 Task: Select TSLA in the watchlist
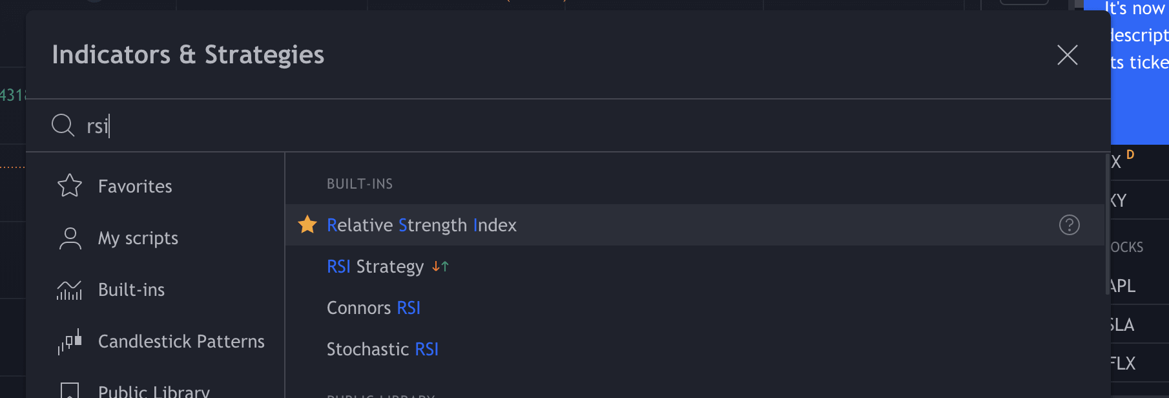coord(1122,324)
